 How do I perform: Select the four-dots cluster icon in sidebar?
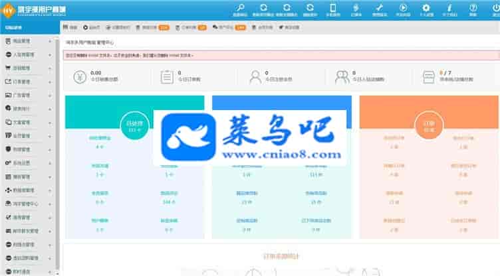8,190
